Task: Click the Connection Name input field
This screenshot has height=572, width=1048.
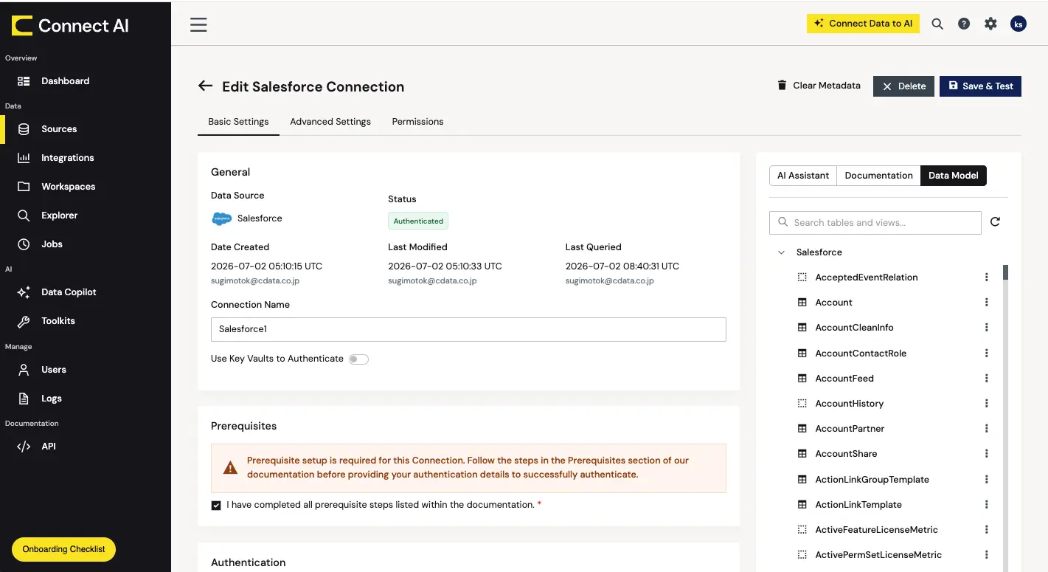Action: 468,329
